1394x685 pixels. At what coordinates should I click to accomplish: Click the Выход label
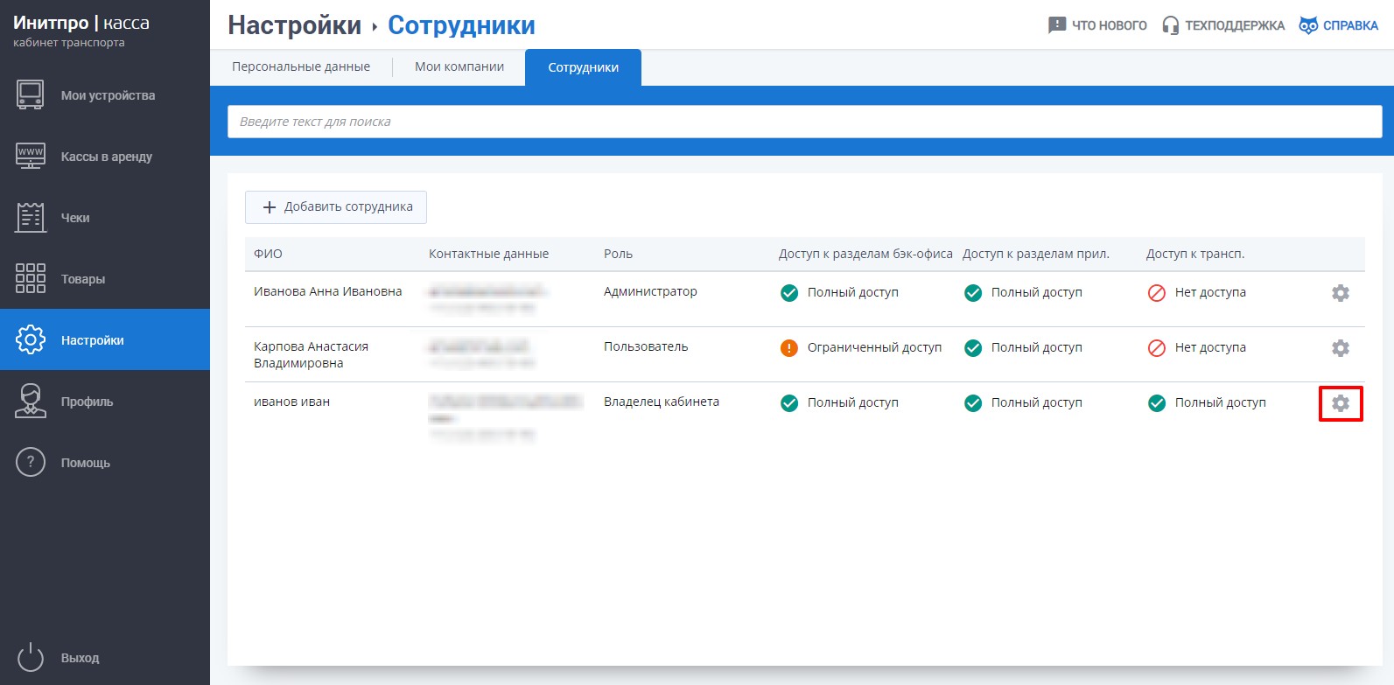[x=80, y=658]
